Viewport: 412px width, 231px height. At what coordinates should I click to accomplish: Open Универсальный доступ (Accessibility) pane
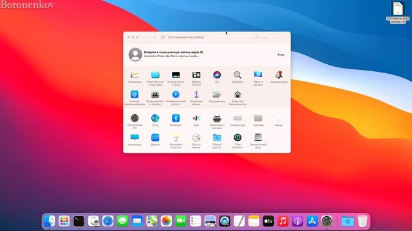click(176, 94)
